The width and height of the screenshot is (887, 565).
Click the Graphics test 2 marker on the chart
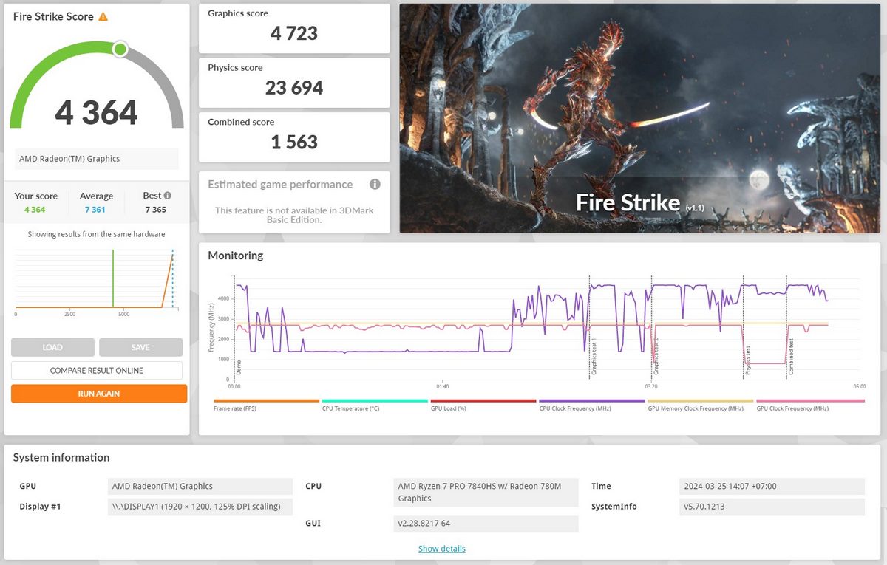[656, 357]
